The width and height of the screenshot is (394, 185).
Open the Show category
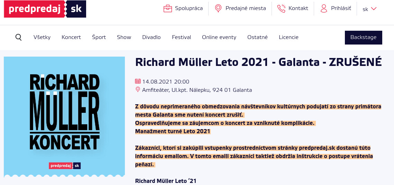(124, 37)
